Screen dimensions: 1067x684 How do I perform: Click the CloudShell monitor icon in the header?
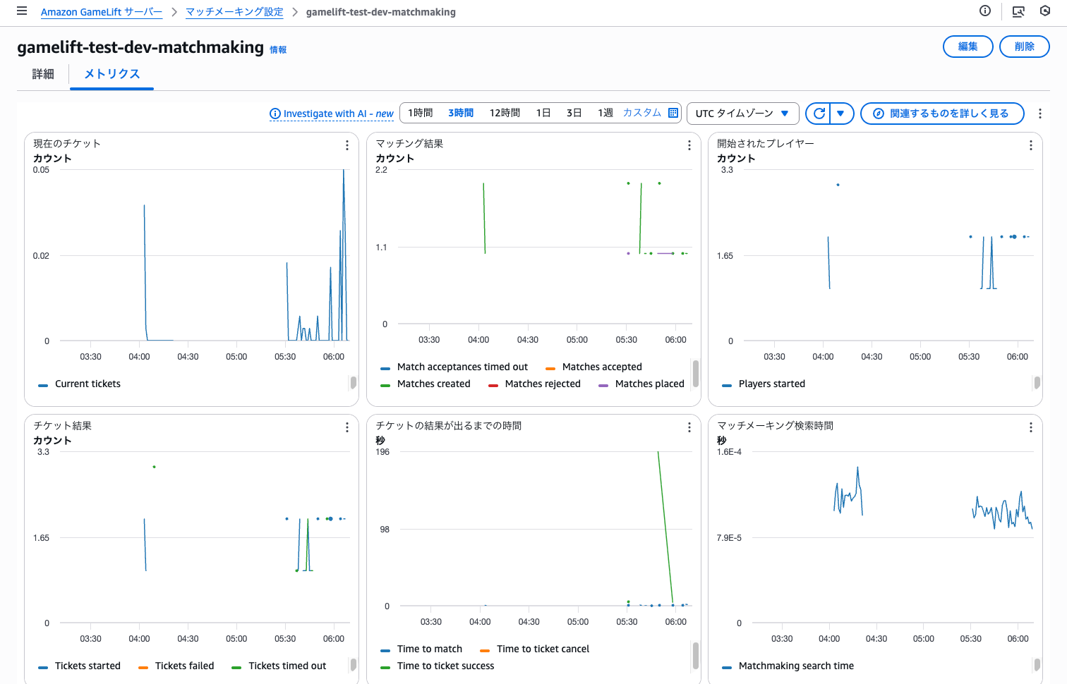tap(1018, 11)
